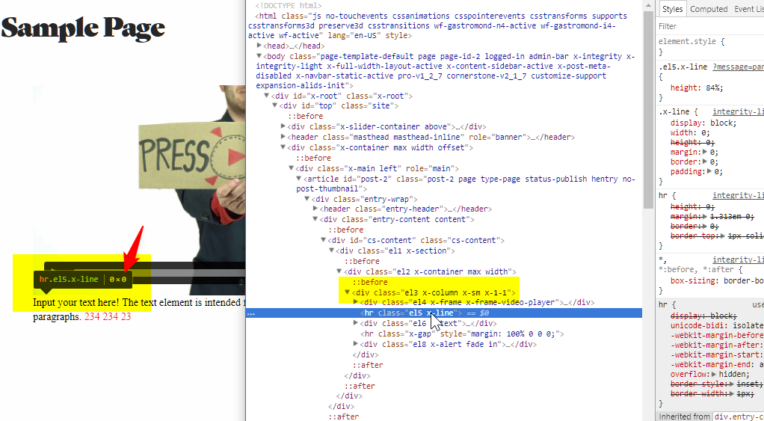Expand the el8 x-alert div
764x421 pixels.
pyautogui.click(x=356, y=344)
